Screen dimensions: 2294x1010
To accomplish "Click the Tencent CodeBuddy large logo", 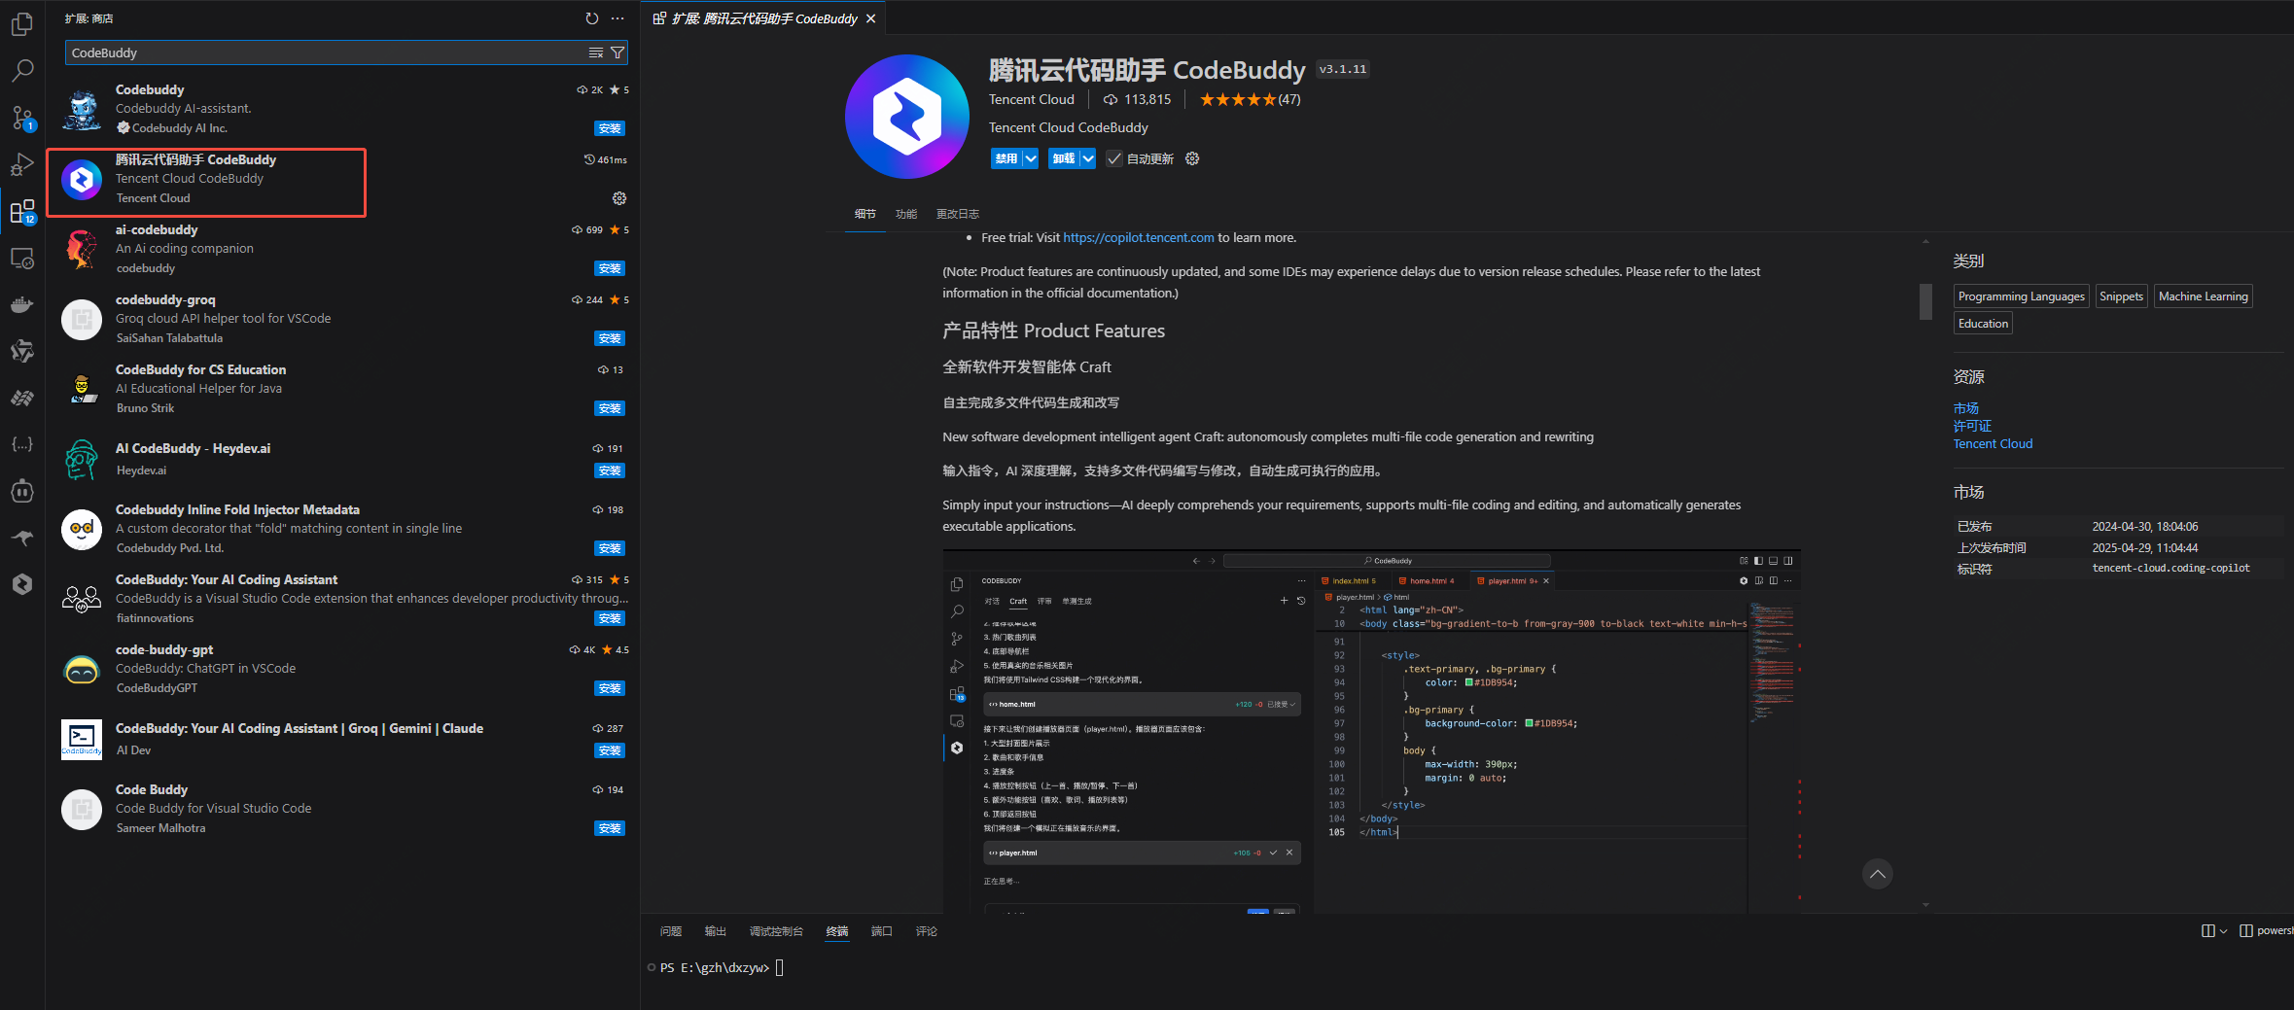I will pos(907,117).
